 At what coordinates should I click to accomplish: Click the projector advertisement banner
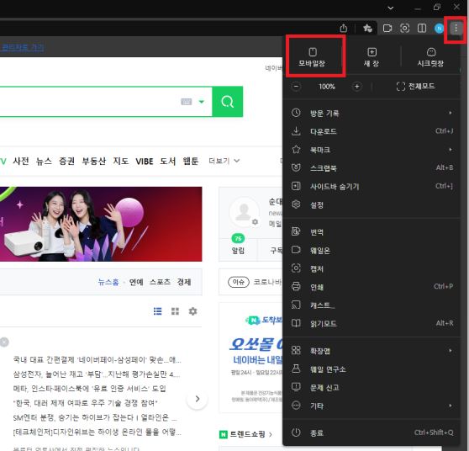[101, 224]
